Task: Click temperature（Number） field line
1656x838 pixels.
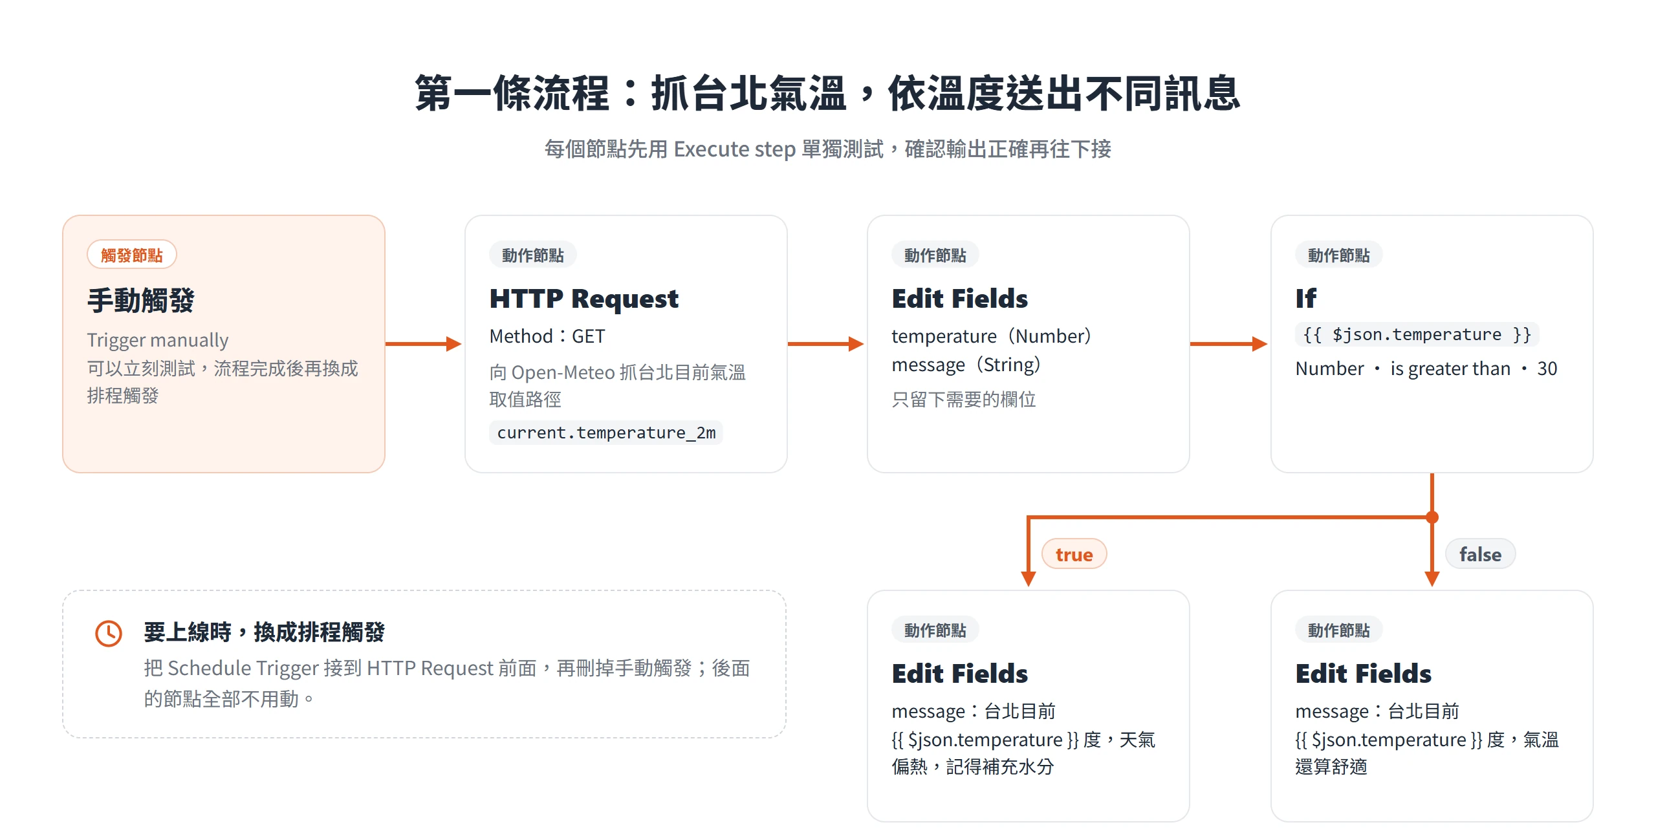Action: [x=991, y=336]
